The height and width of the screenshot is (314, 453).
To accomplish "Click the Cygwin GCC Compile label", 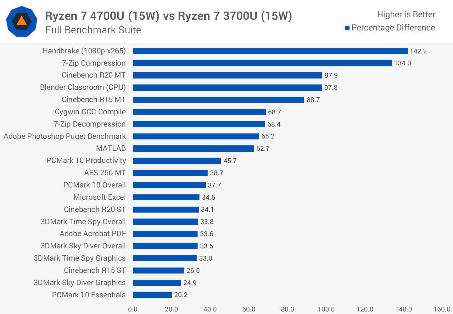I will [90, 112].
